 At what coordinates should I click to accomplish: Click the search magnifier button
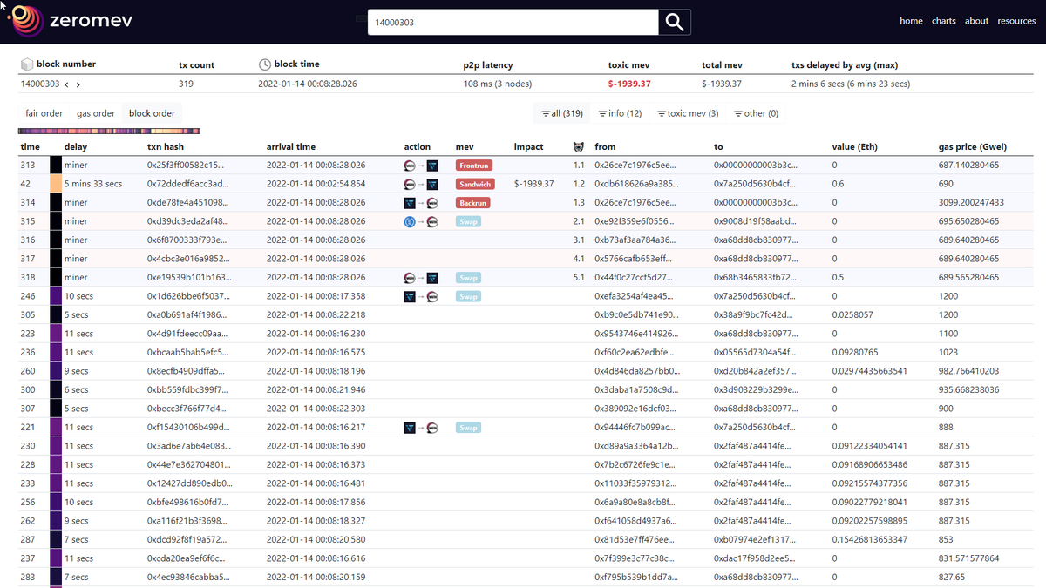[674, 22]
